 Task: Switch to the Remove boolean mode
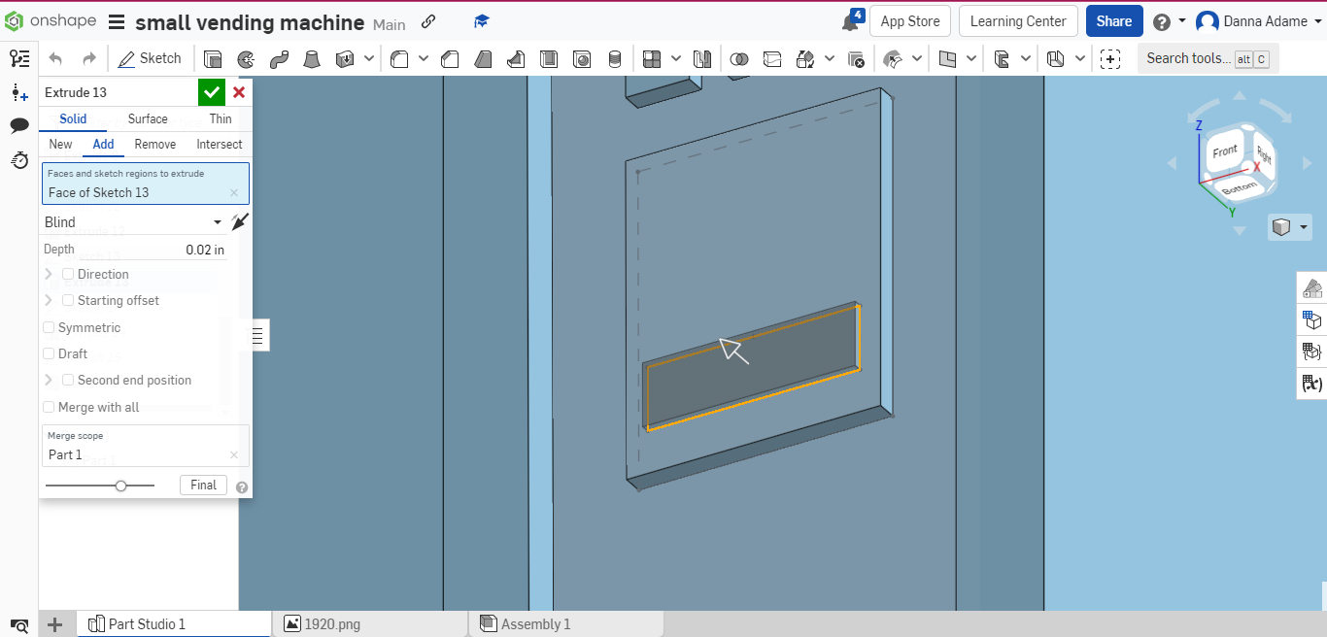click(x=154, y=144)
